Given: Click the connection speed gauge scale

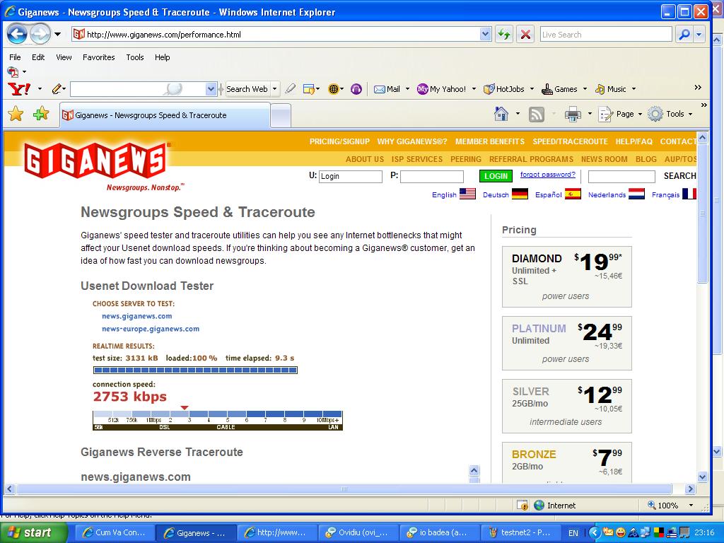Looking at the screenshot, I should (218, 421).
